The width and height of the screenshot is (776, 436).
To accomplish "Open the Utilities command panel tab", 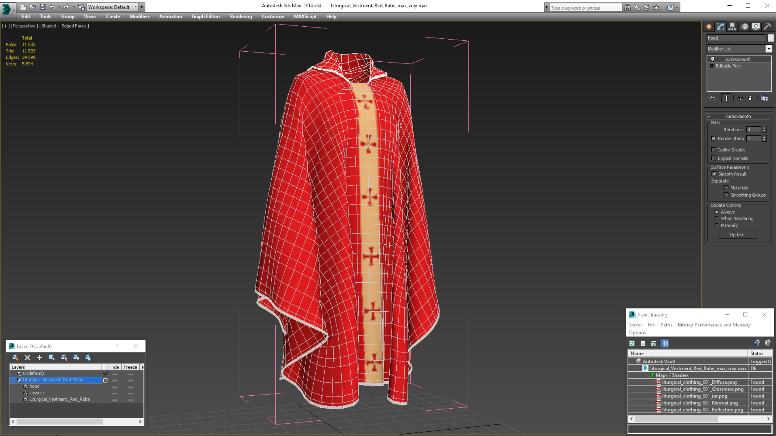I will 768,26.
